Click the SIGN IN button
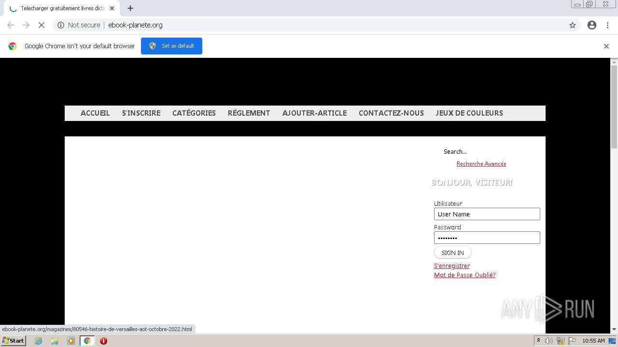618x347 pixels. [x=453, y=253]
